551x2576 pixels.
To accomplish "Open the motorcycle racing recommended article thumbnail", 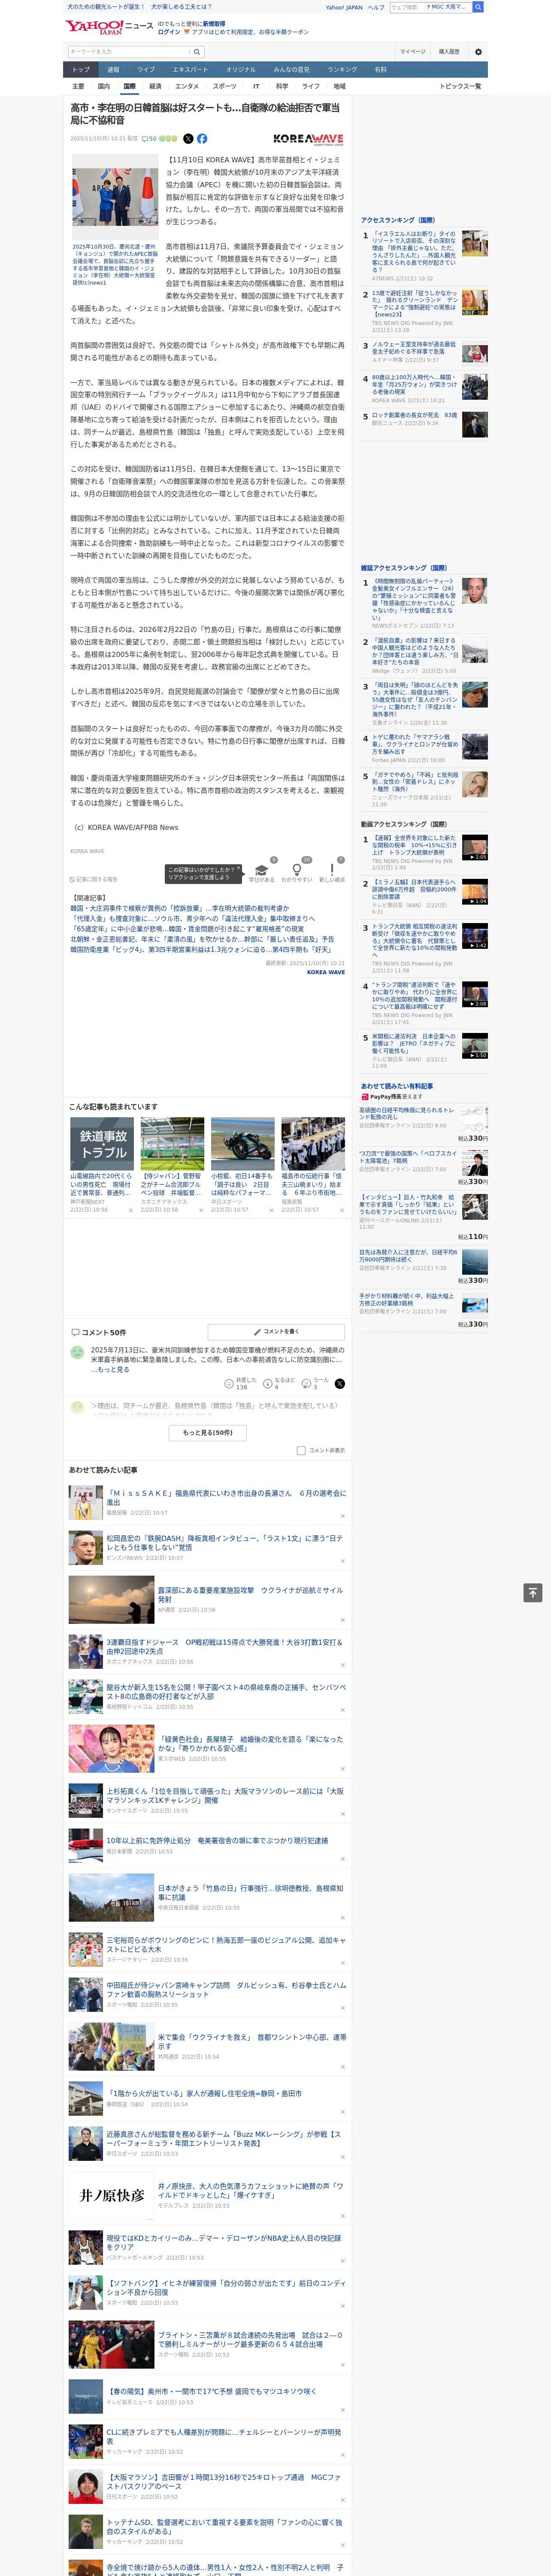I will click(x=243, y=1144).
